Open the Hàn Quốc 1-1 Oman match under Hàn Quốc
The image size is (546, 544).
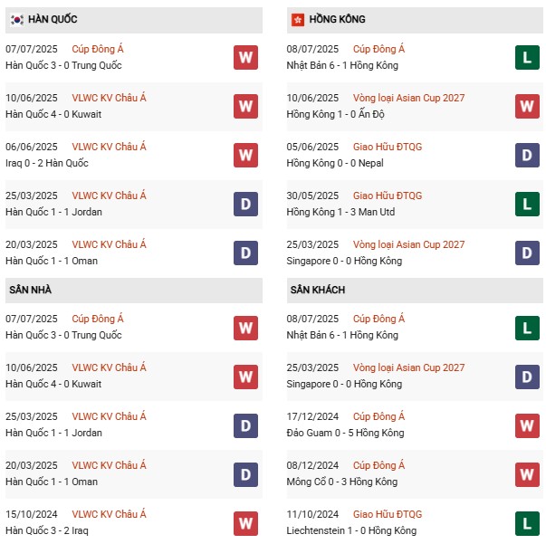tap(52, 261)
